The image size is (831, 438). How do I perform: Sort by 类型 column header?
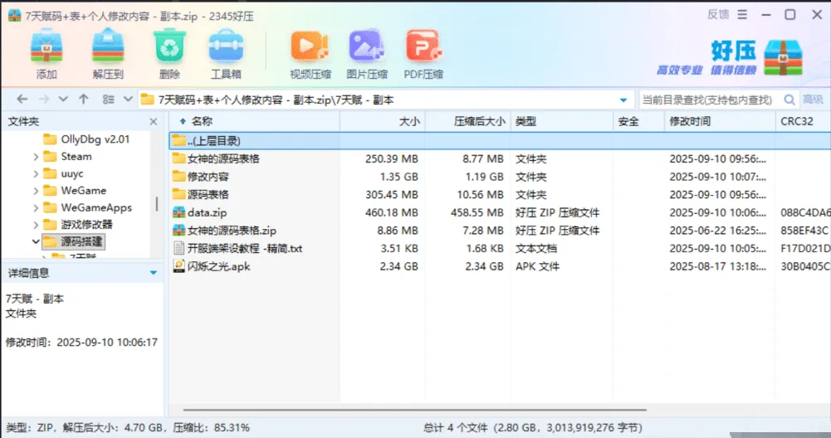tap(562, 121)
